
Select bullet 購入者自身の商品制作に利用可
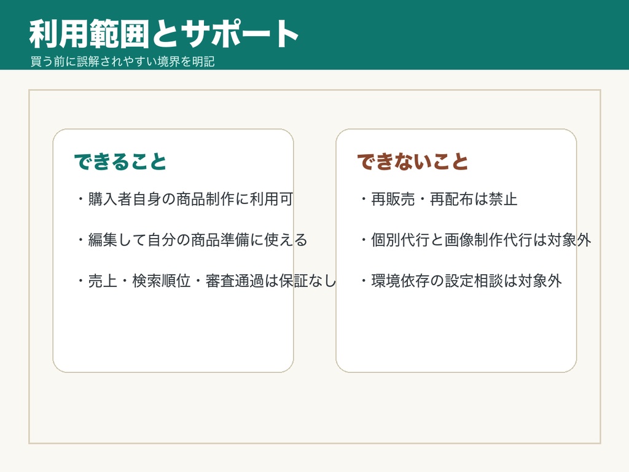click(186, 199)
